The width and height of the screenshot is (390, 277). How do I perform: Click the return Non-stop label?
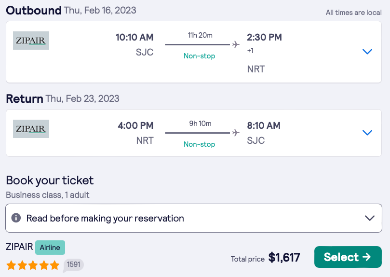[199, 144]
